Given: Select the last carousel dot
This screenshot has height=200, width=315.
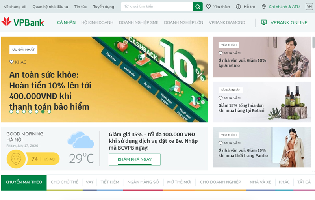Looking at the screenshot, I should click(x=49, y=112).
